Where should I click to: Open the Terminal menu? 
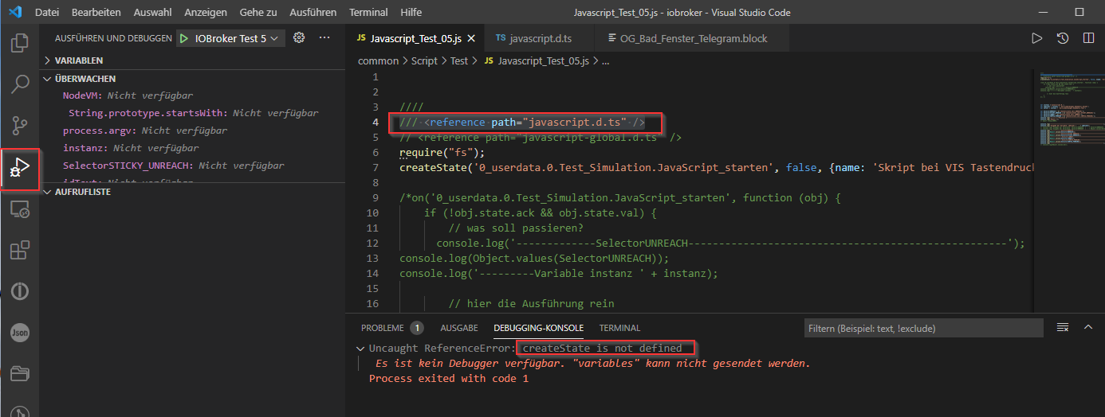coord(368,13)
